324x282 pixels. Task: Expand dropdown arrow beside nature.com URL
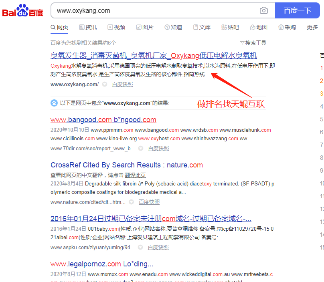click(132, 202)
